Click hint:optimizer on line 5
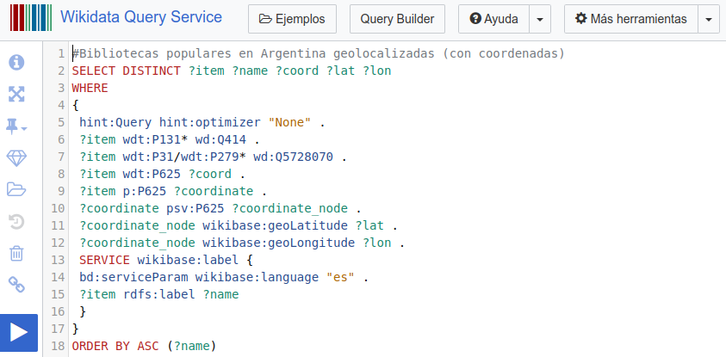 tap(210, 122)
